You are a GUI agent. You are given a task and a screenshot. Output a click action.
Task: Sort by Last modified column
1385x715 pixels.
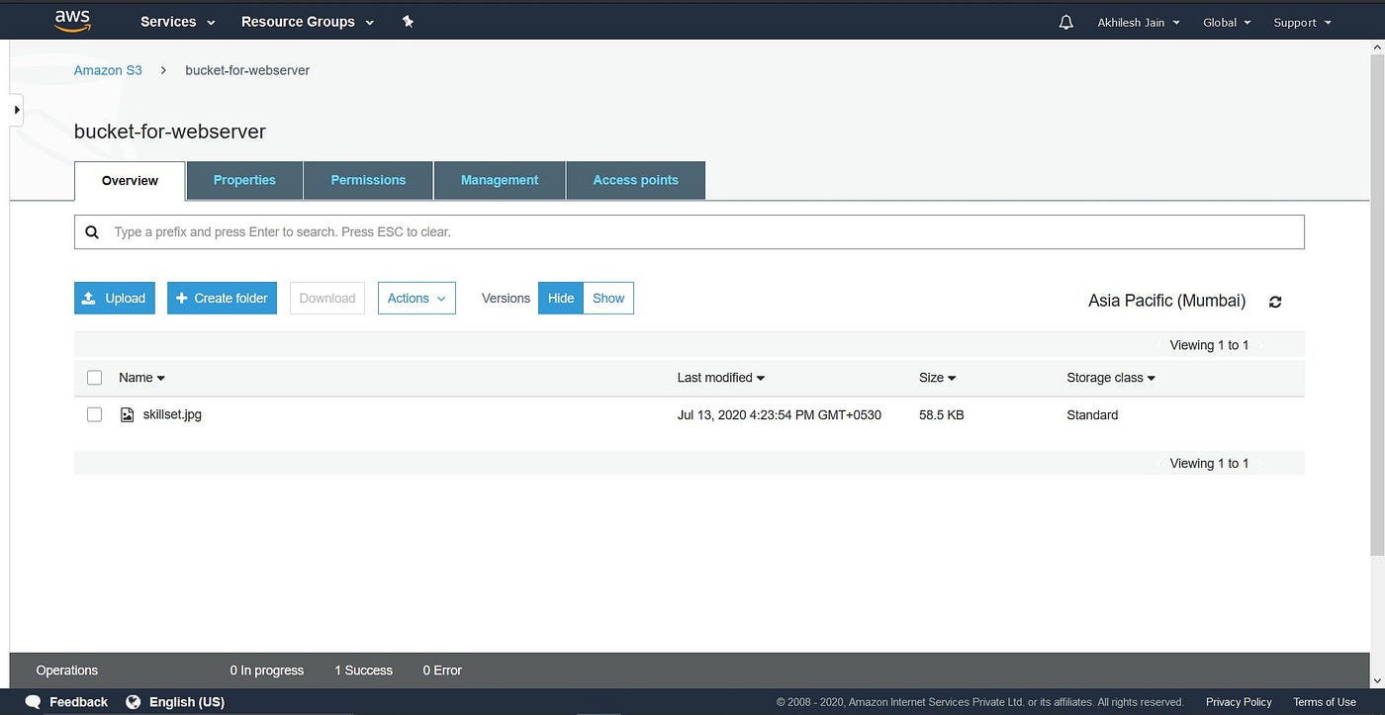(721, 378)
